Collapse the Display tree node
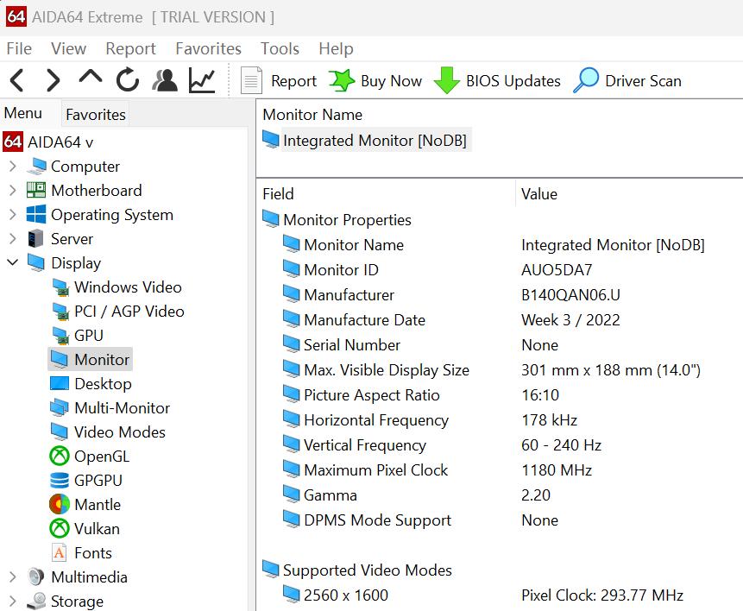 point(12,263)
